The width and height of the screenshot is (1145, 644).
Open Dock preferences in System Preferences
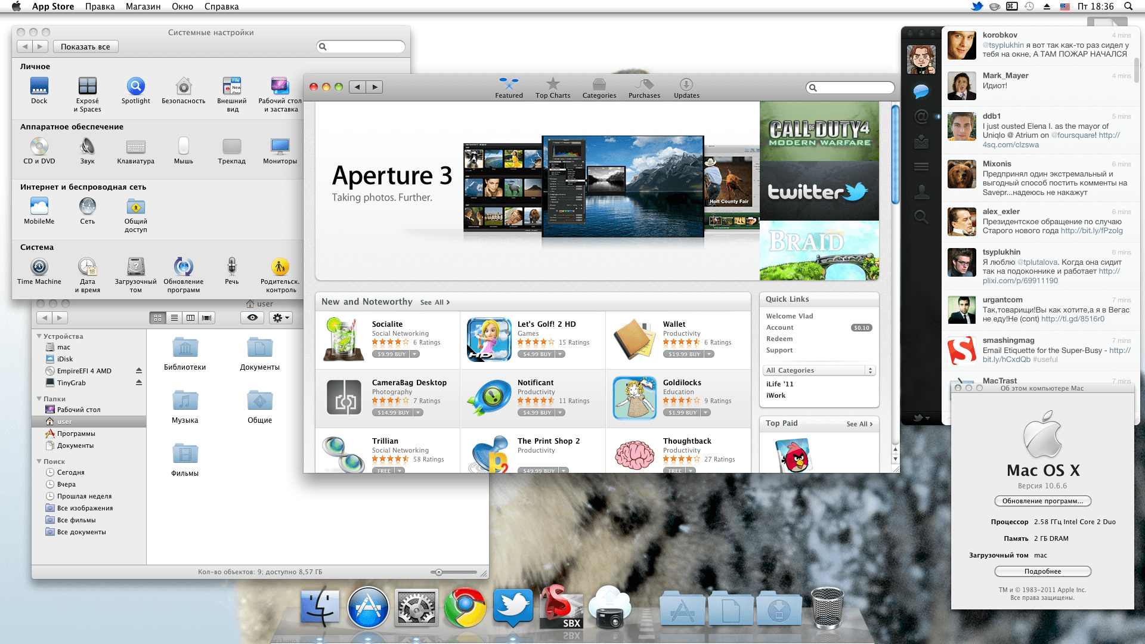(x=39, y=91)
